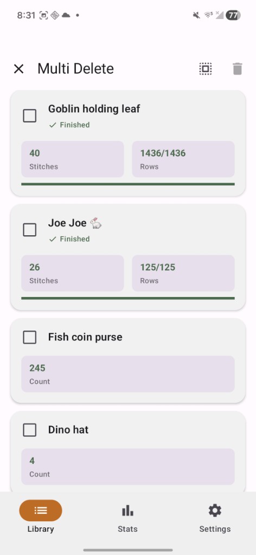Image resolution: width=256 pixels, height=555 pixels.
Task: Tap the Library list icon
Action: pyautogui.click(x=41, y=511)
